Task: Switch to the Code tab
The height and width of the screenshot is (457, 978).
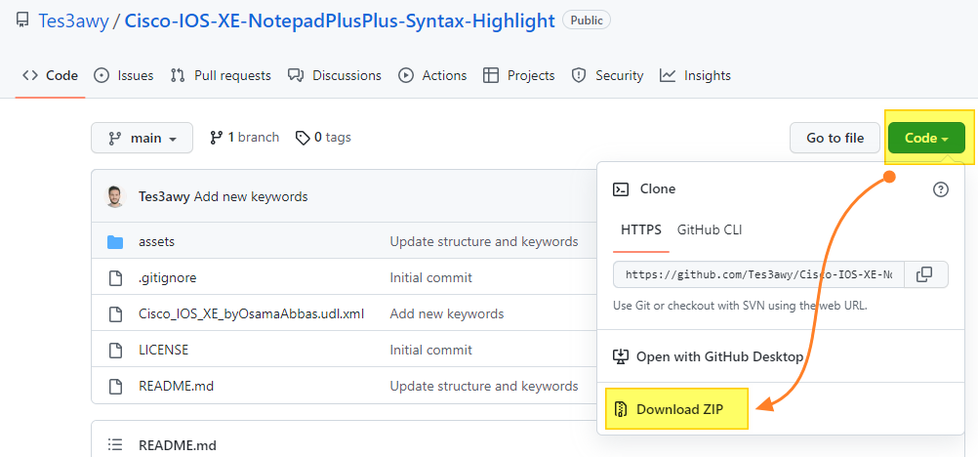Action: 50,75
